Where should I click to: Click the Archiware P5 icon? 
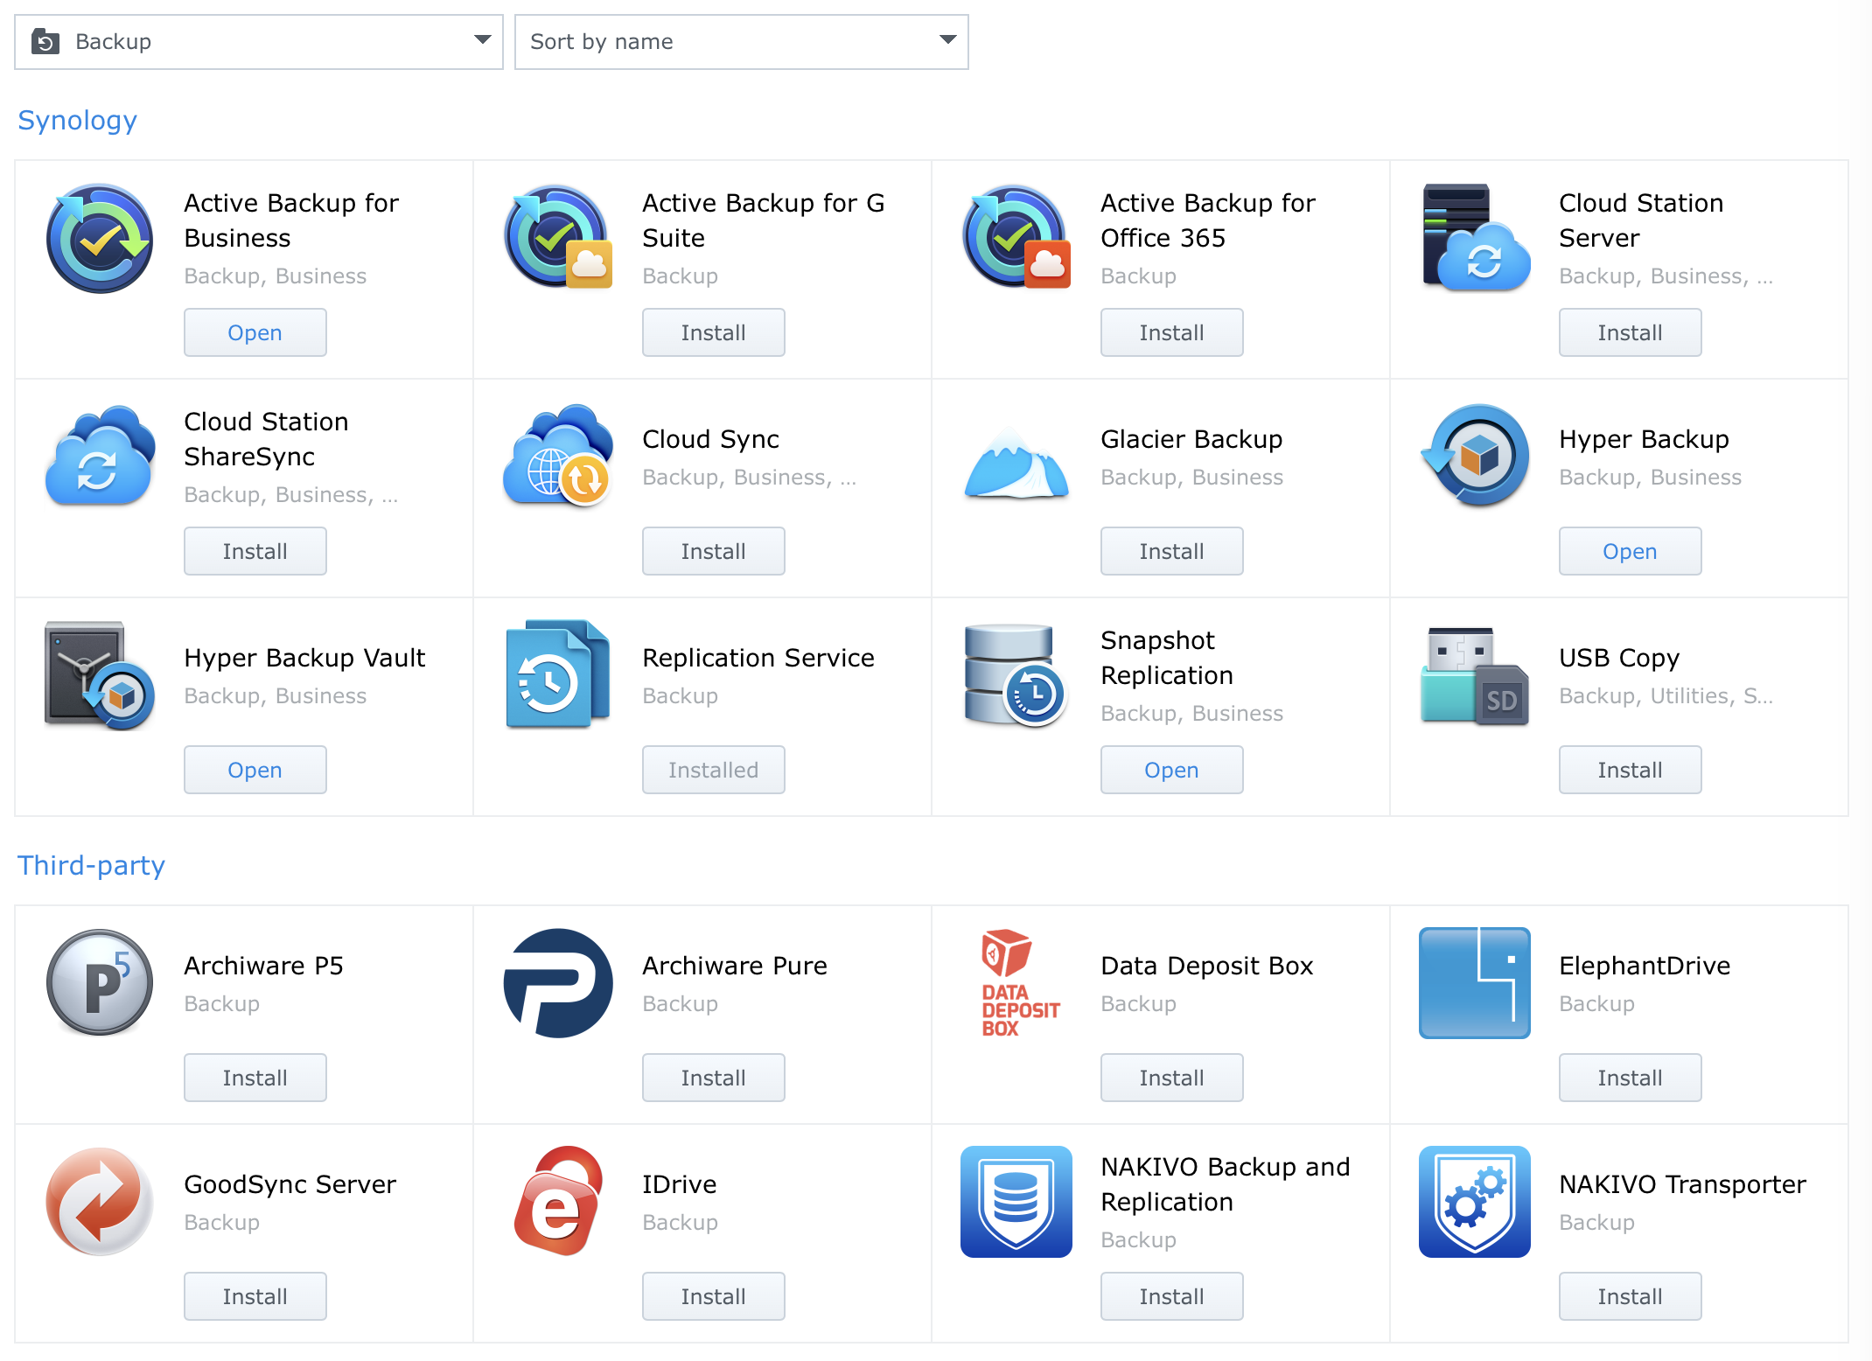[x=100, y=983]
